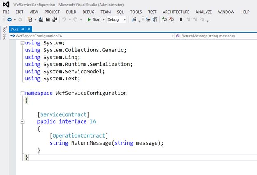Image resolution: width=257 pixels, height=175 pixels.
Task: Click WcfServiceConfiguration in the namespace line
Action: [91, 93]
